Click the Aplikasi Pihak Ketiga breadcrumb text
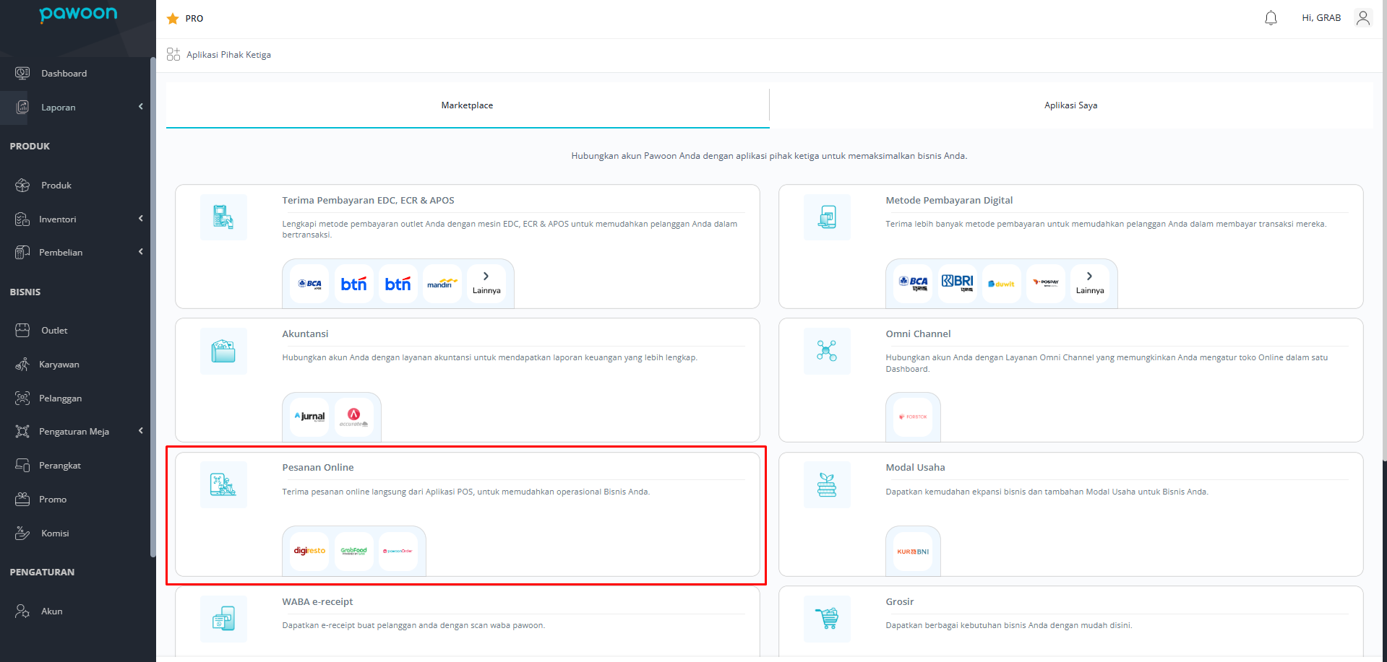This screenshot has width=1387, height=662. (x=228, y=55)
